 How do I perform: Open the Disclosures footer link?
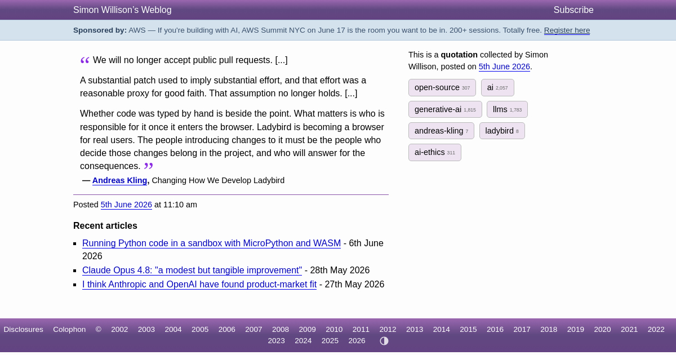(23, 330)
